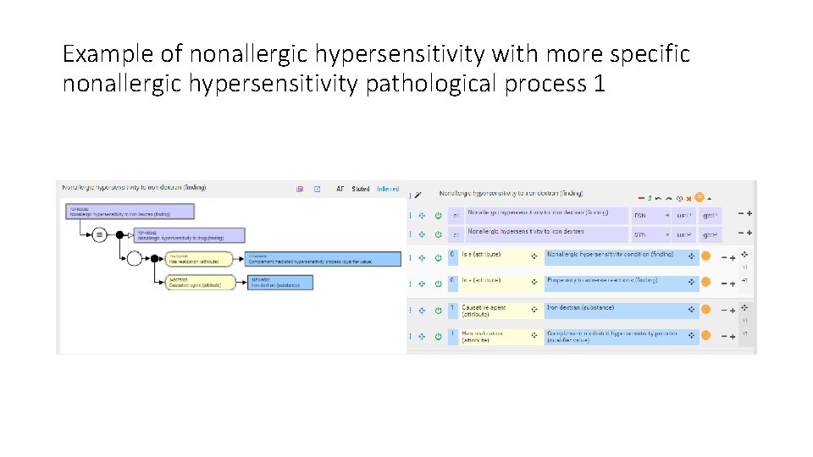Viewport: 813px width, 457px height.
Task: Toggle green power icon on Has realization row
Action: coord(438,336)
